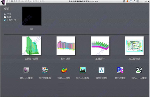This screenshot has height=97, width=150.
Task: Click the 砌体设计 label
Action: click(x=66, y=59)
